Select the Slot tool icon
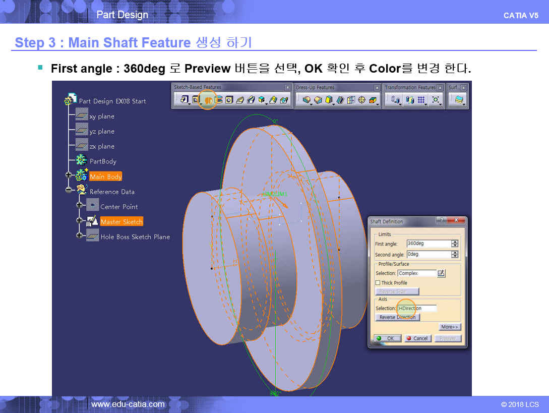This screenshot has height=413, width=549. (x=251, y=100)
